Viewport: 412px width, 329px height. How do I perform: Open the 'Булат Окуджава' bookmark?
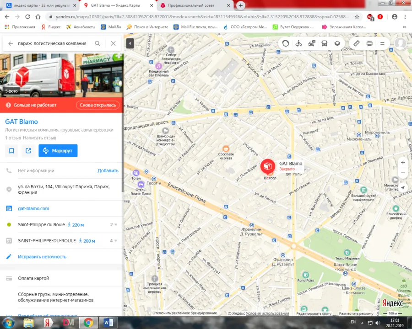[293, 27]
